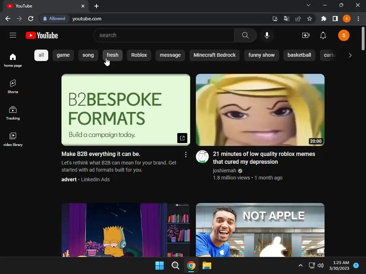Select the "song" filter chip
This screenshot has height=274, width=366.
[x=88, y=55]
